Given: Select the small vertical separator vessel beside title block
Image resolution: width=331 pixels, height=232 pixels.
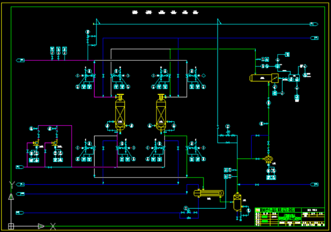Looking at the screenshot, I should coord(237,202).
